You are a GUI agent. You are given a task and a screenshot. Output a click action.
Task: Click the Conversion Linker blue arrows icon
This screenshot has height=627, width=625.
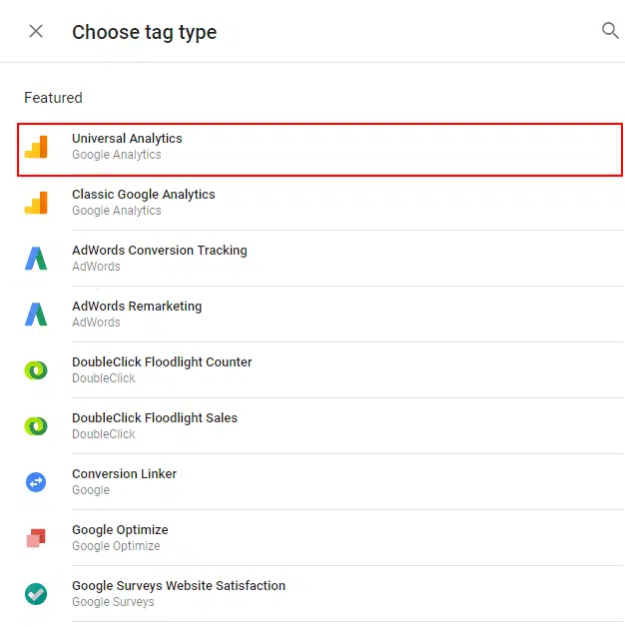tap(36, 482)
